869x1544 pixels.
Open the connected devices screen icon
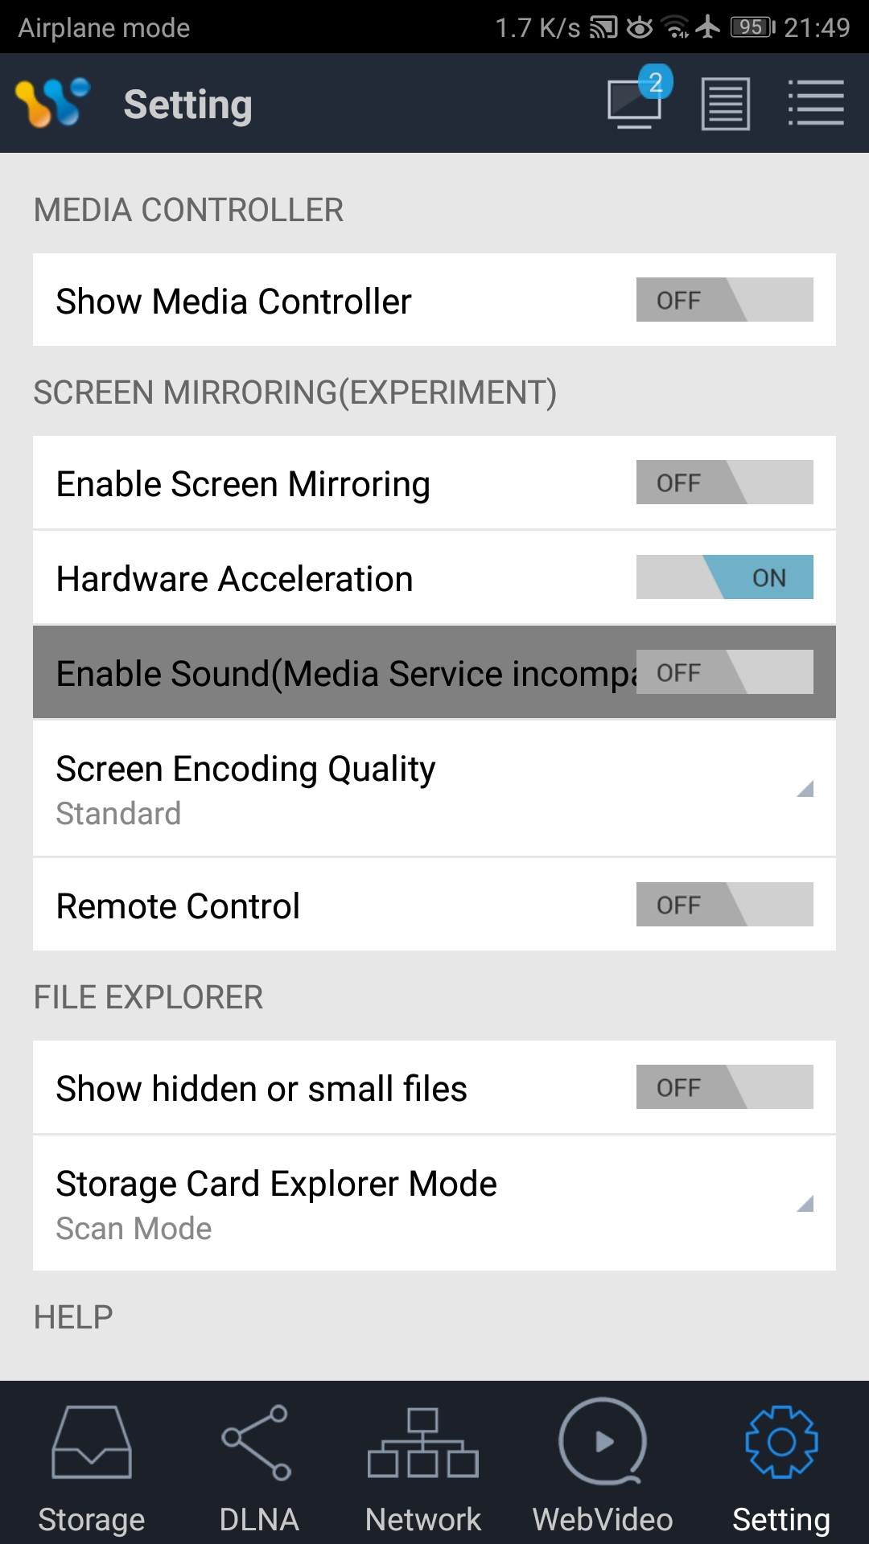click(x=635, y=103)
